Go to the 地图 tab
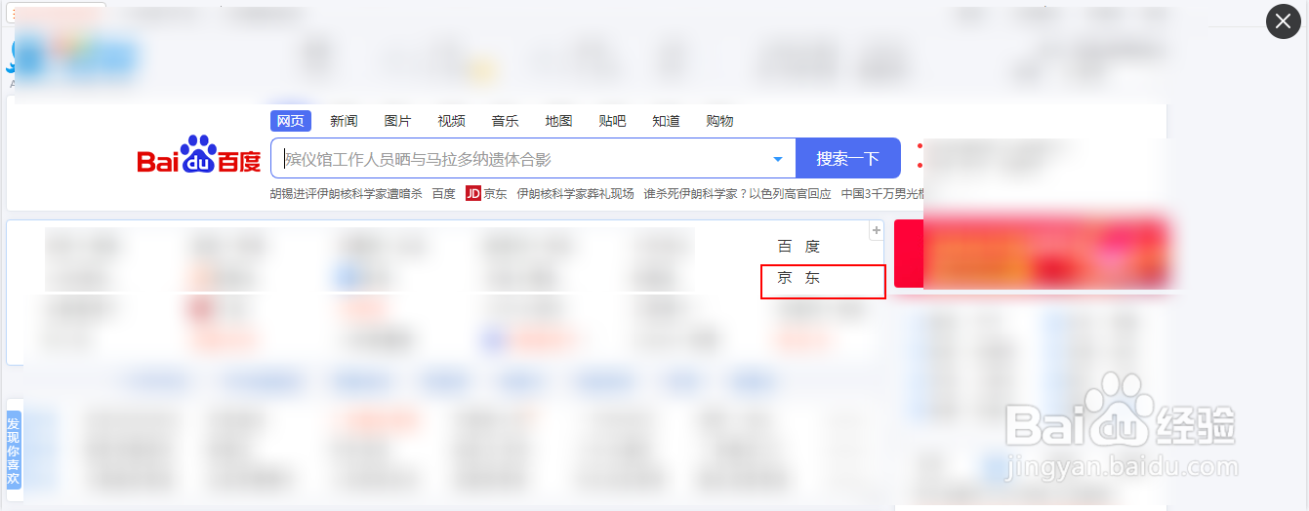1309x511 pixels. (x=558, y=121)
